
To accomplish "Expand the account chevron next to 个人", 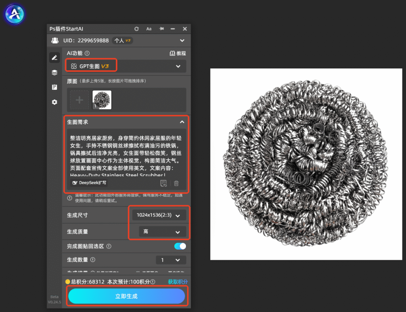I will pyautogui.click(x=182, y=41).
